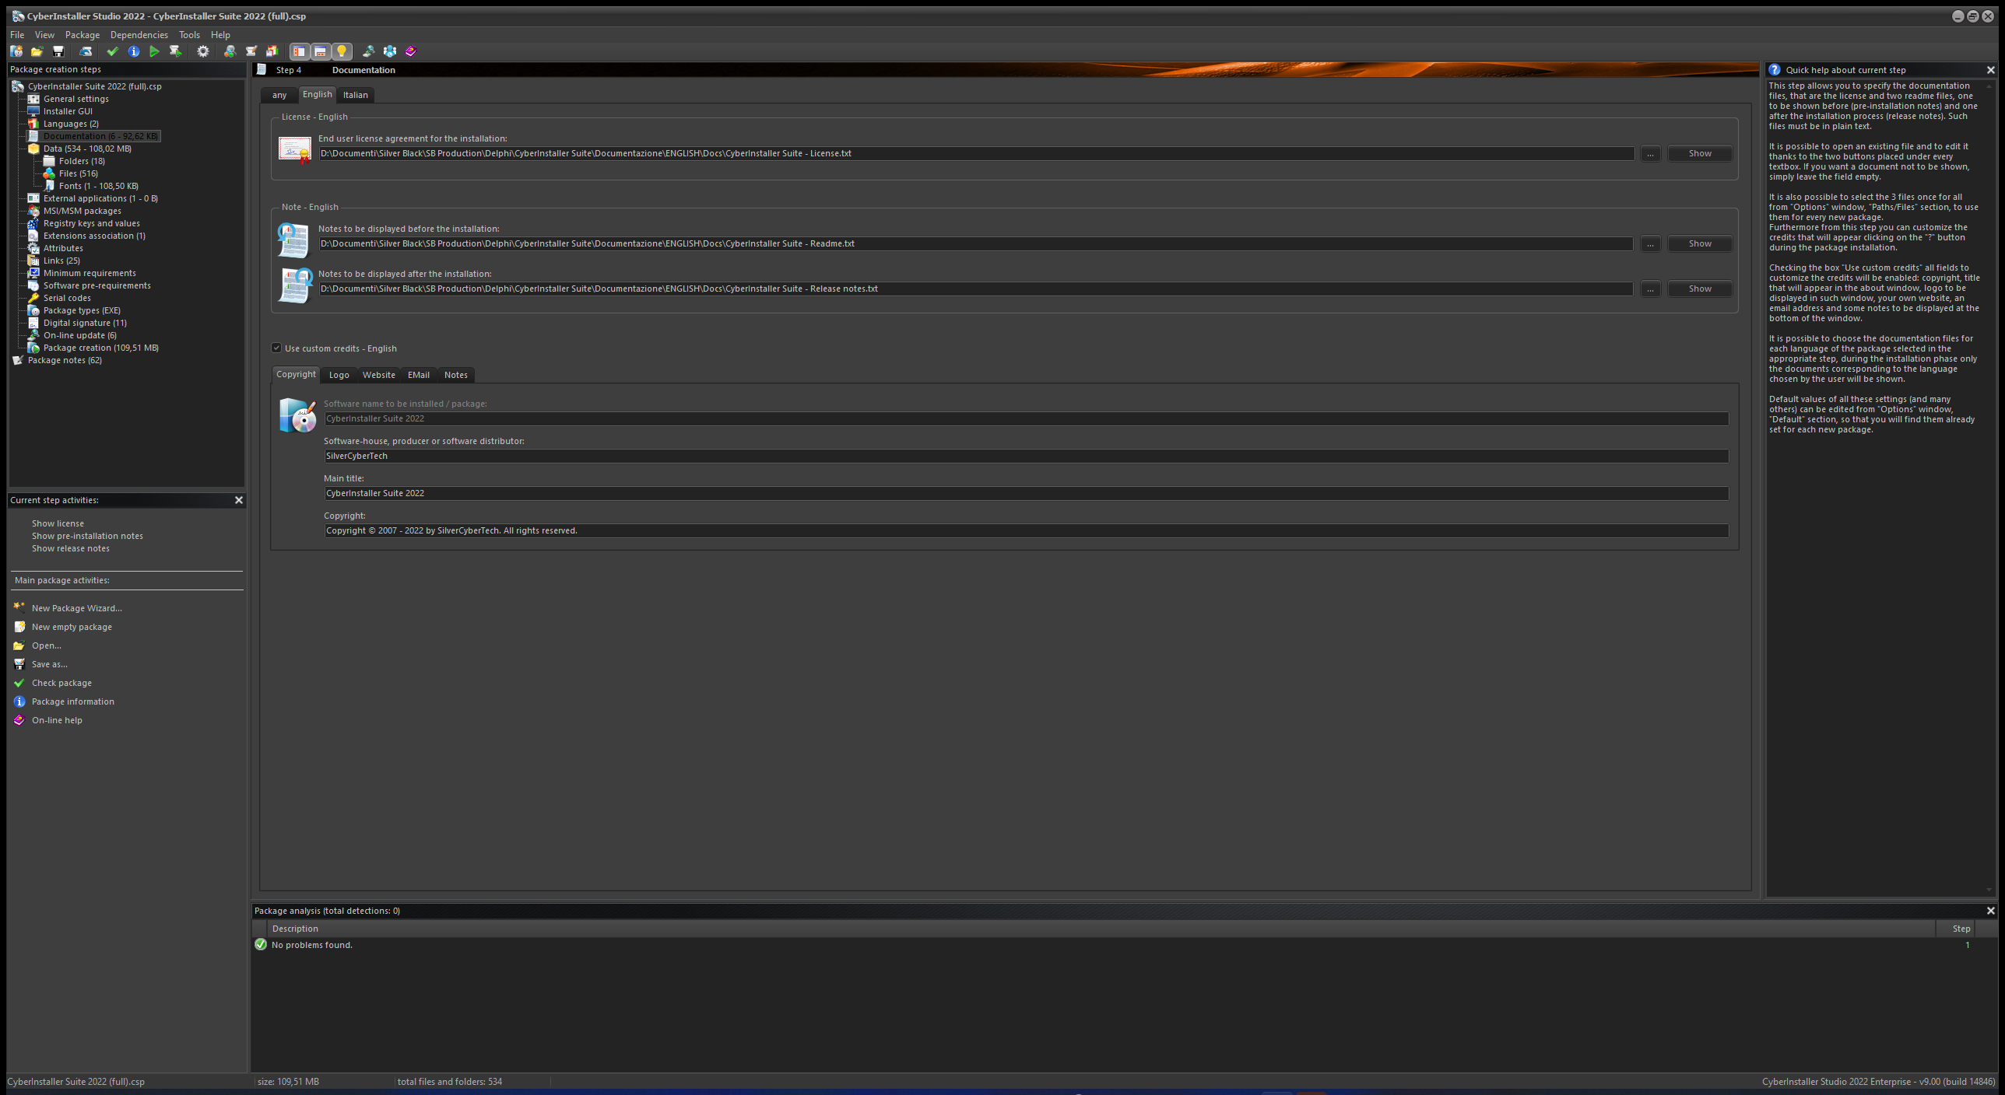Open the Package menu
This screenshot has height=1095, width=2005.
83,35
